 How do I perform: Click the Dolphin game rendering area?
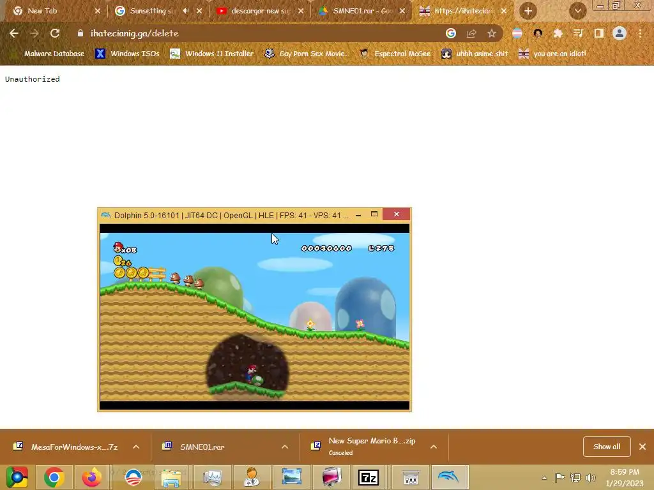pos(254,316)
